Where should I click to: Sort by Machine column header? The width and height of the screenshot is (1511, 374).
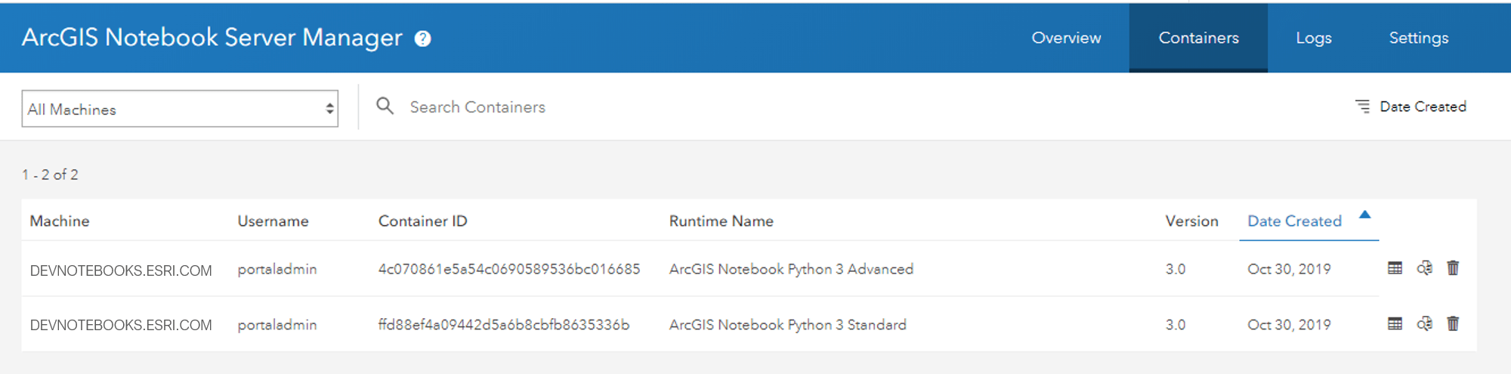[60, 221]
